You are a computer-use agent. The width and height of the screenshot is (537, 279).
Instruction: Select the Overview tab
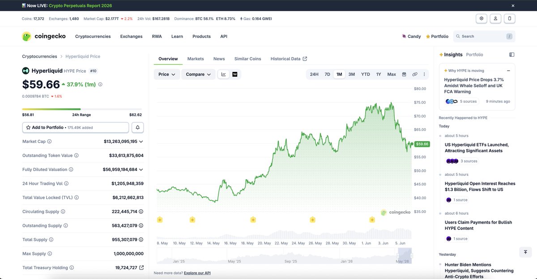[x=168, y=59]
